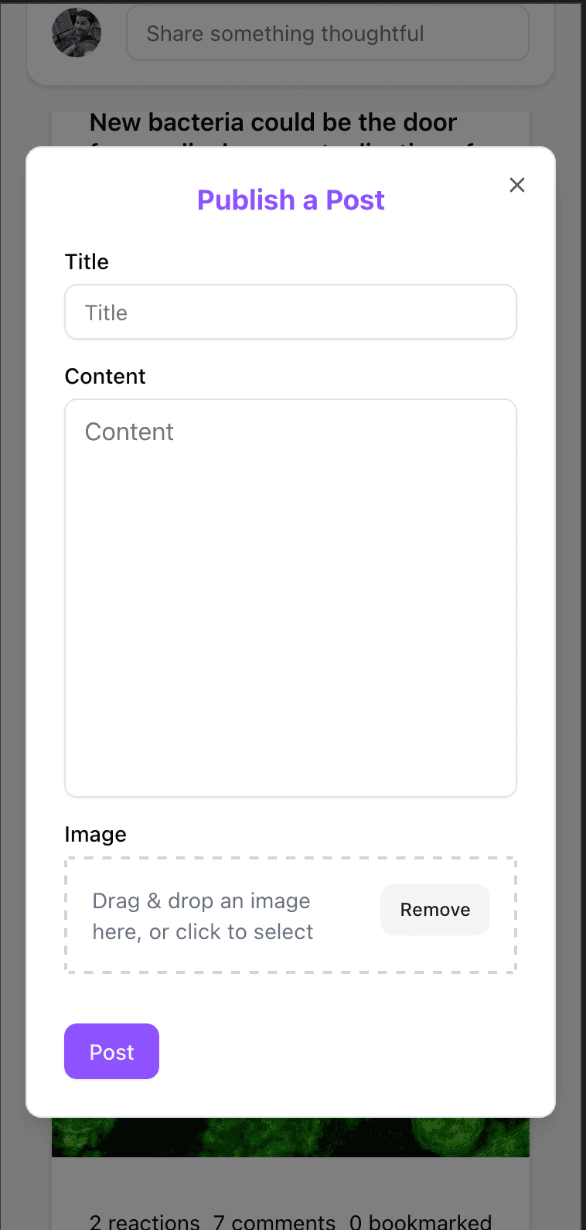Click the user avatar photo
The width and height of the screenshot is (586, 1230).
tap(77, 33)
